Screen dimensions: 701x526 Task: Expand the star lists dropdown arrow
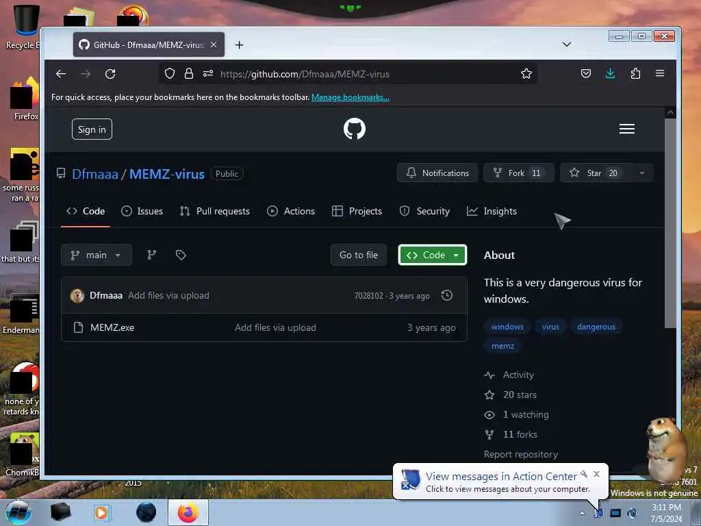click(x=642, y=173)
